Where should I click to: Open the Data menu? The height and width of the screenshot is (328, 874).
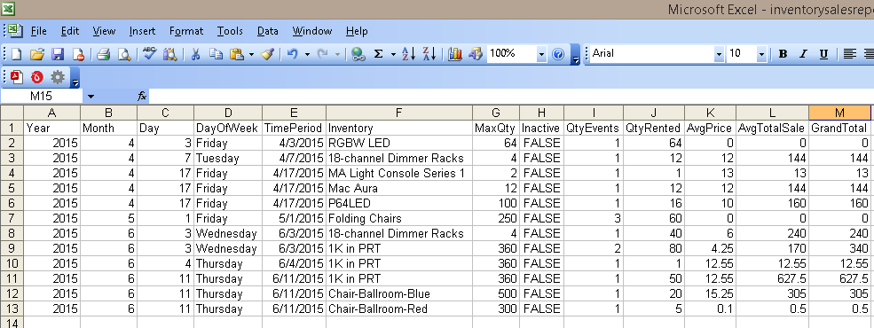point(268,31)
